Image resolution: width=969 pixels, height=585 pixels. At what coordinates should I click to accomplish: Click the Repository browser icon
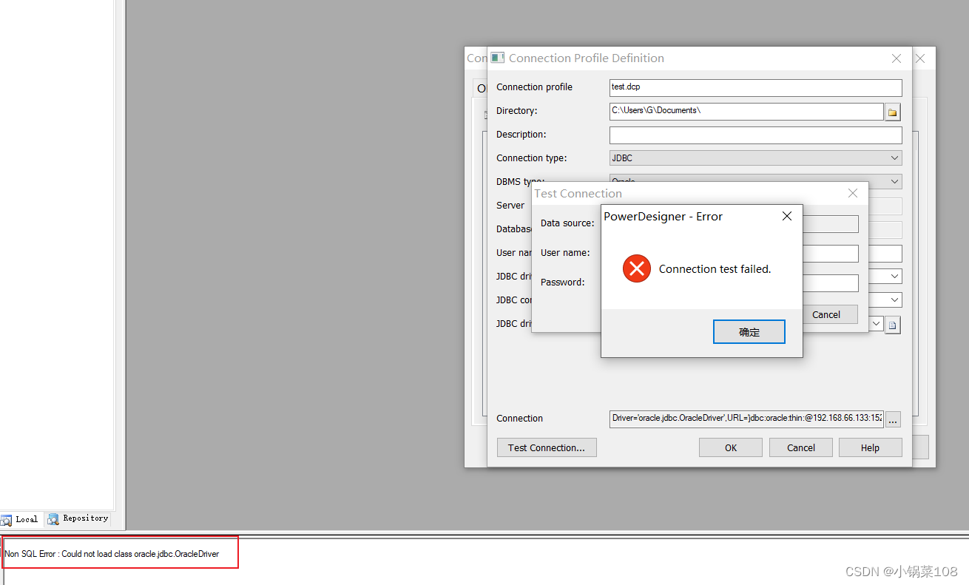coord(52,518)
